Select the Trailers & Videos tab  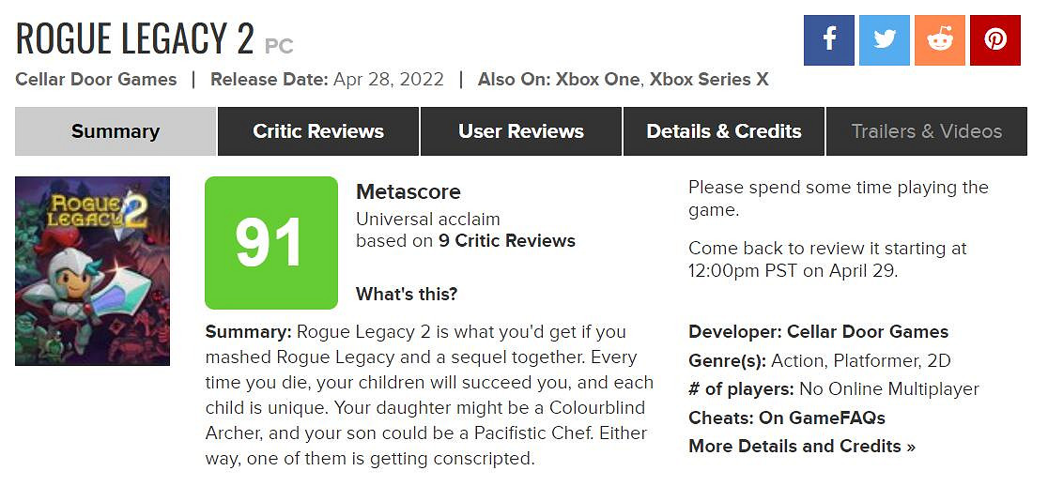pos(927,131)
